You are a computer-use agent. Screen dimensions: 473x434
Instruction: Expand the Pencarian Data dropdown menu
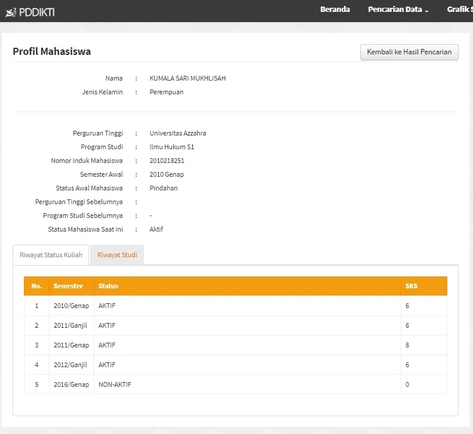(x=398, y=10)
